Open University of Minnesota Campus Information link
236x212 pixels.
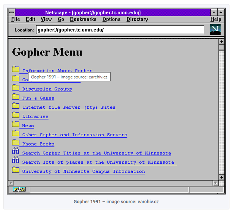point(83,172)
